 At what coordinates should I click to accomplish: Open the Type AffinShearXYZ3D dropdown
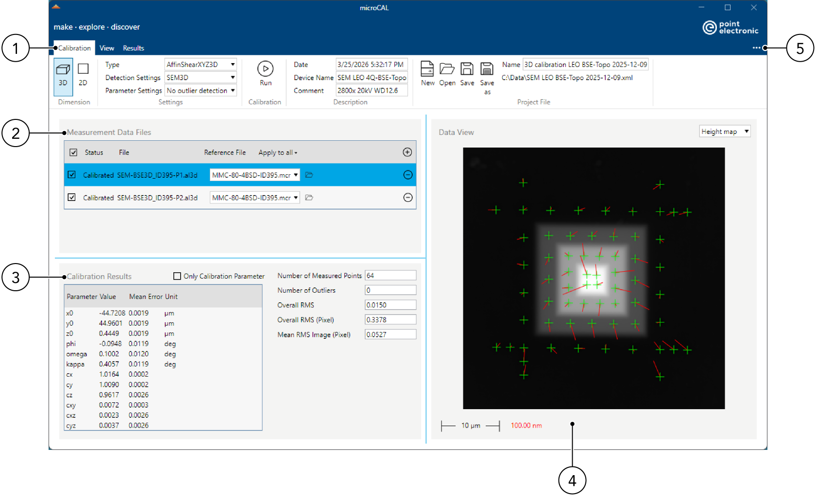coord(201,65)
